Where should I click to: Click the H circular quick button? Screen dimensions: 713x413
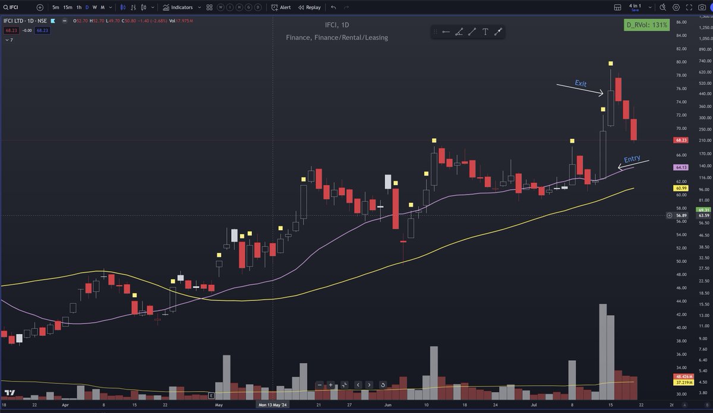[239, 7]
